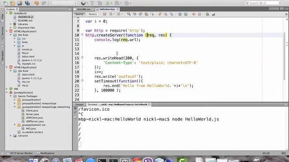Expand the Important Files node
289x162 pixels.
coord(11,27)
